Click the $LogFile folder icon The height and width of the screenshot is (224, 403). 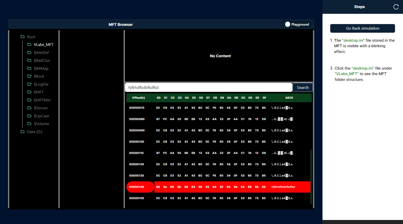(29, 84)
